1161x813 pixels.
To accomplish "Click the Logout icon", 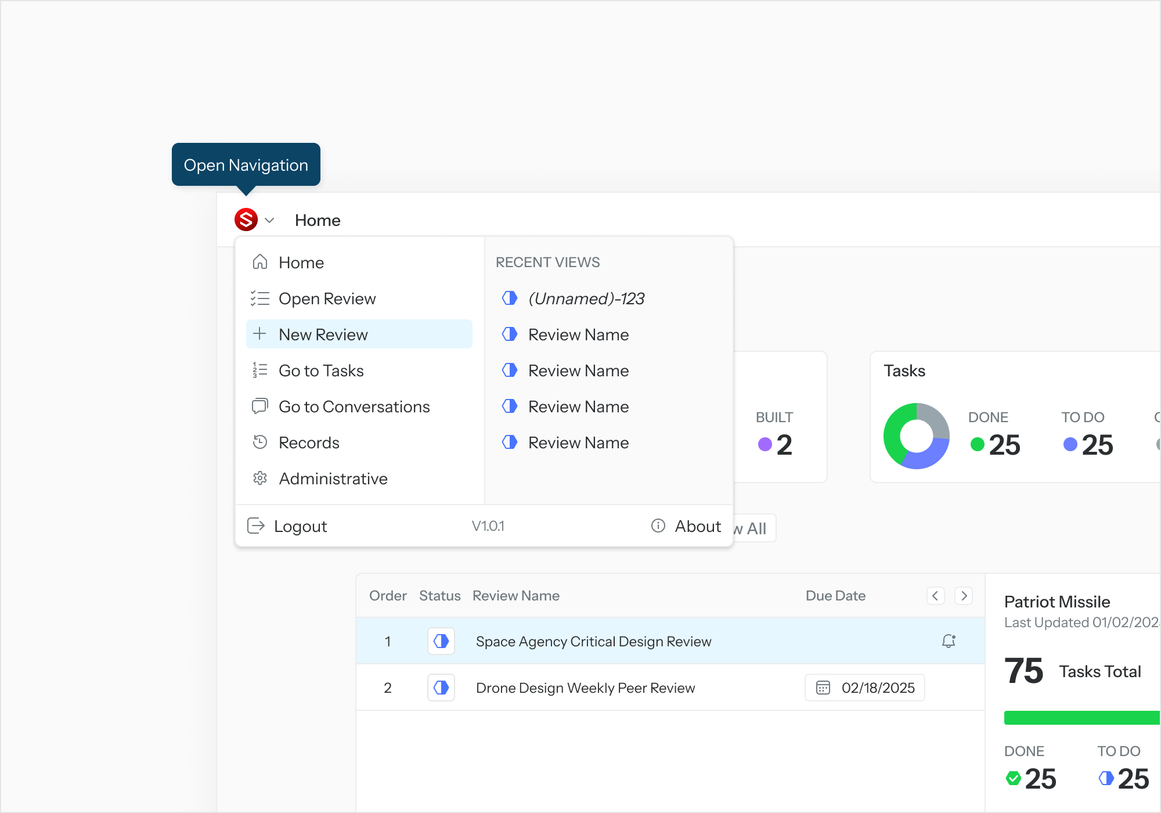I will coord(255,526).
